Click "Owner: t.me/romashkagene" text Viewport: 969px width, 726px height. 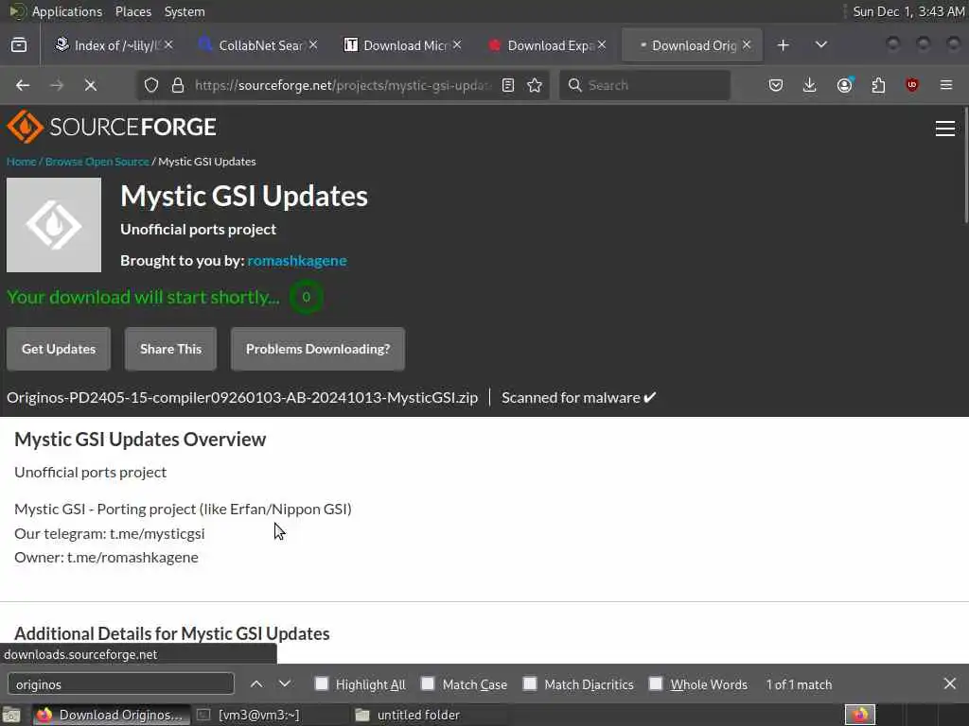pos(106,558)
